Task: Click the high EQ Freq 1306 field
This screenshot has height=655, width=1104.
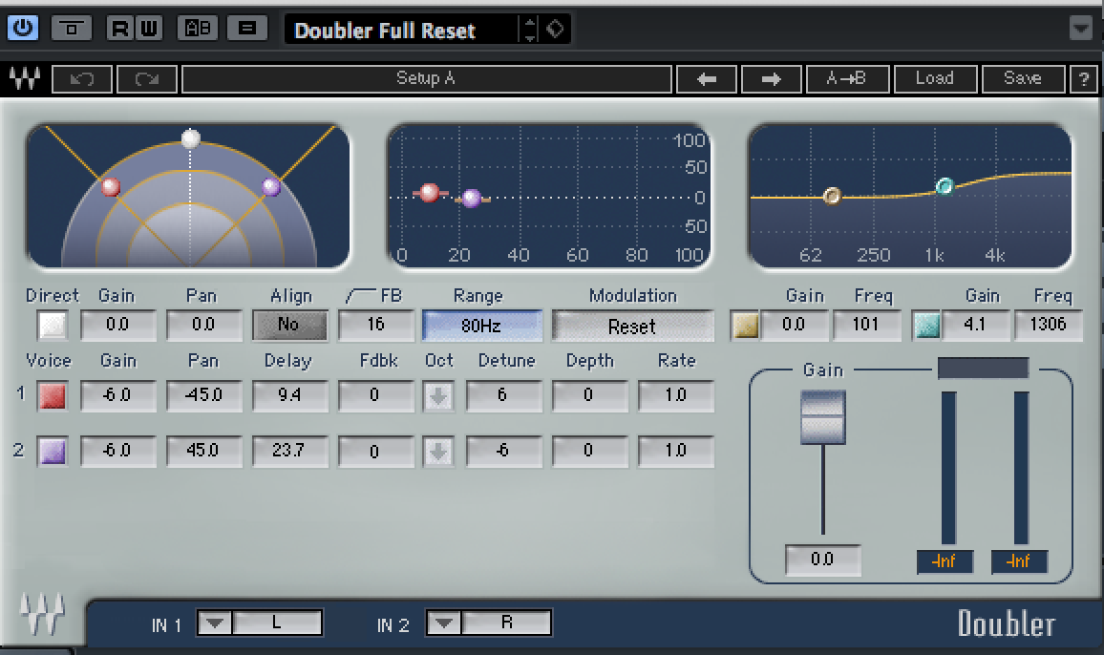Action: [x=1048, y=325]
